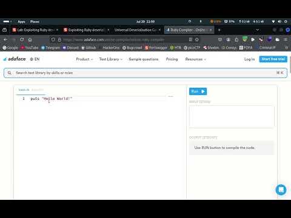Click the network wifi icon in tray

click(273, 22)
